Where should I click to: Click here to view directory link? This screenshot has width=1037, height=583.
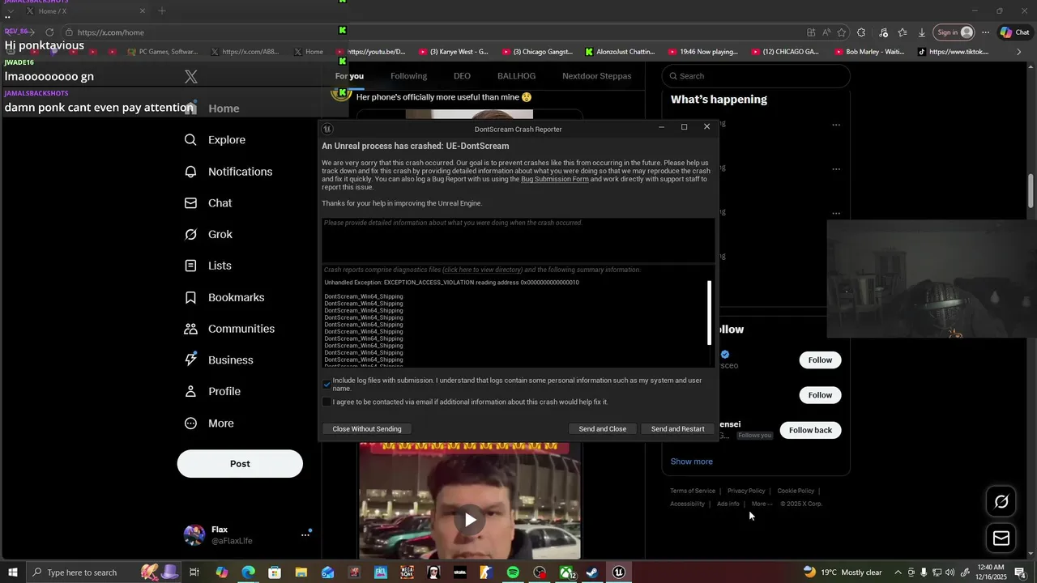click(483, 270)
